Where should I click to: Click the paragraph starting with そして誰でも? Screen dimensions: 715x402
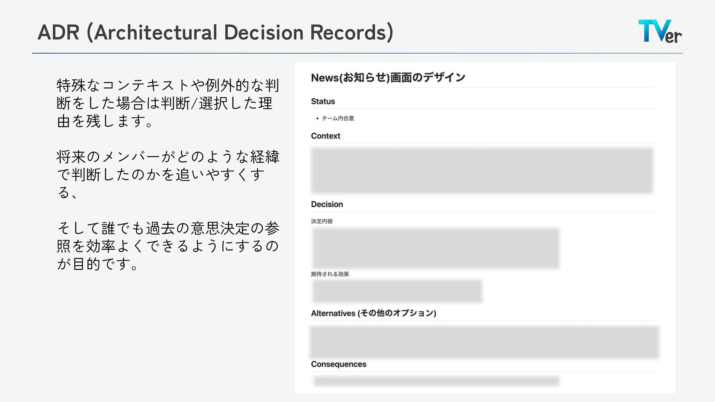coord(168,246)
